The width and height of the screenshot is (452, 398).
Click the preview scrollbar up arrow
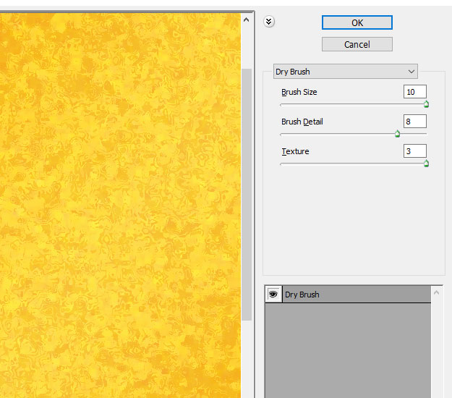pyautogui.click(x=247, y=20)
